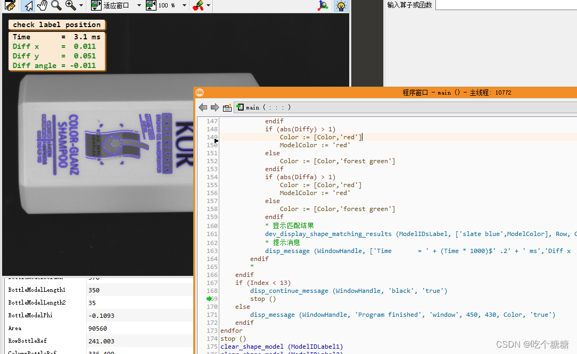Click the fit-window image icon
577x354 pixels.
[x=96, y=5]
